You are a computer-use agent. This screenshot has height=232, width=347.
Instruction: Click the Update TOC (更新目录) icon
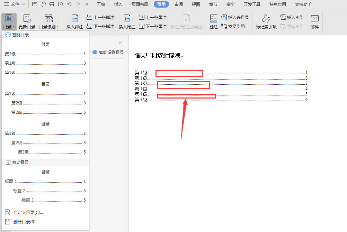[x=27, y=19]
